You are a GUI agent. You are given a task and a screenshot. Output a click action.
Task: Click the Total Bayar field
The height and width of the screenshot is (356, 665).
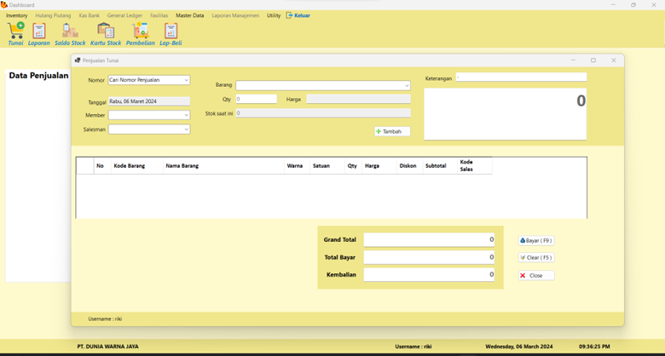point(429,257)
